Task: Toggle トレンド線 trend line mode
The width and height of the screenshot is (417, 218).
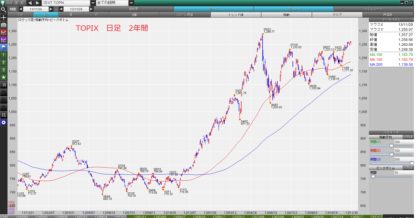Action: (x=236, y=15)
